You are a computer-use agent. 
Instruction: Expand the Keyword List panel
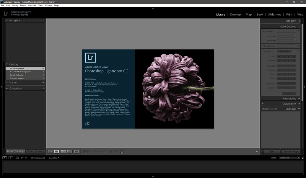(299, 104)
